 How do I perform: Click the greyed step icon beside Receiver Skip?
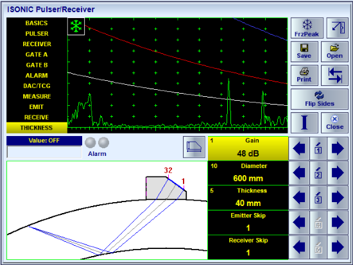[x=318, y=247]
